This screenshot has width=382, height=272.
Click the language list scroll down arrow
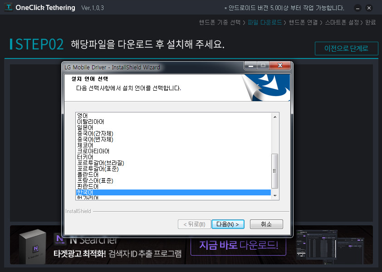(275, 195)
